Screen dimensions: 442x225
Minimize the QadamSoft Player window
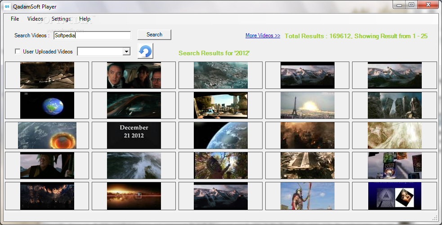(398, 4)
